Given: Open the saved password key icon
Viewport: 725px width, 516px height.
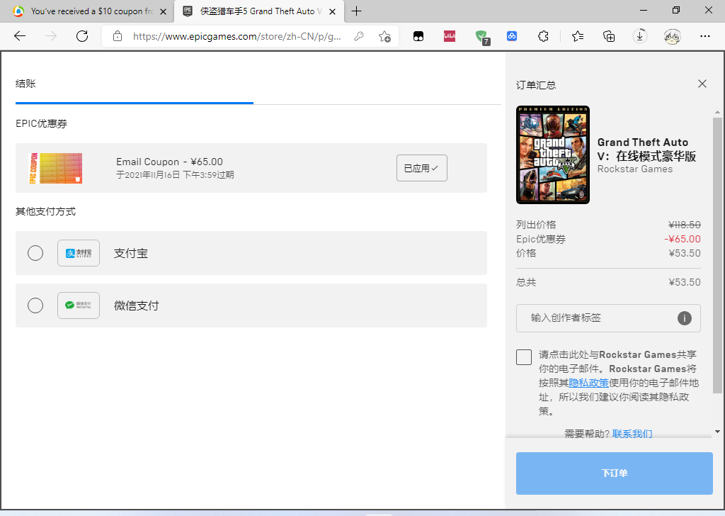Looking at the screenshot, I should [x=359, y=36].
